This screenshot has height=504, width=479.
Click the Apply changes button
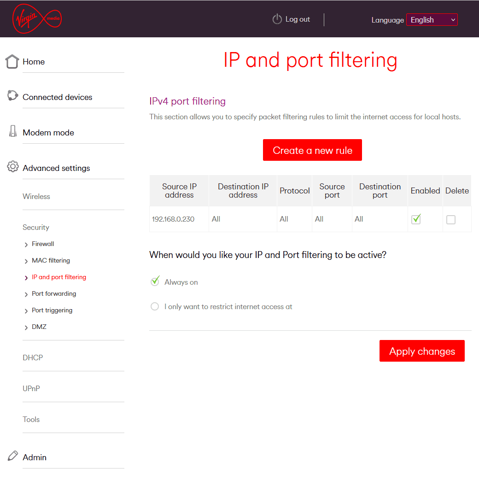[x=422, y=351]
